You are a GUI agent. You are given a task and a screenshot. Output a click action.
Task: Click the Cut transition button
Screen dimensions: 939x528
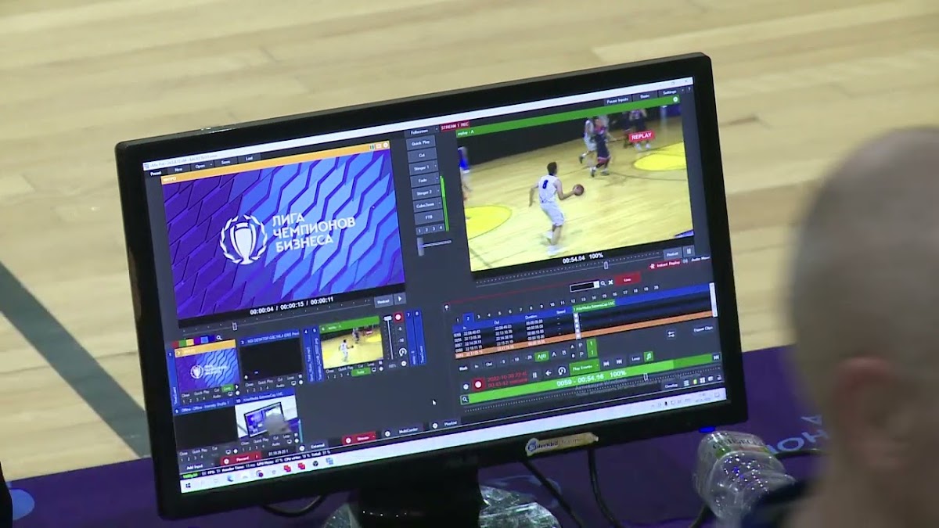pyautogui.click(x=422, y=154)
